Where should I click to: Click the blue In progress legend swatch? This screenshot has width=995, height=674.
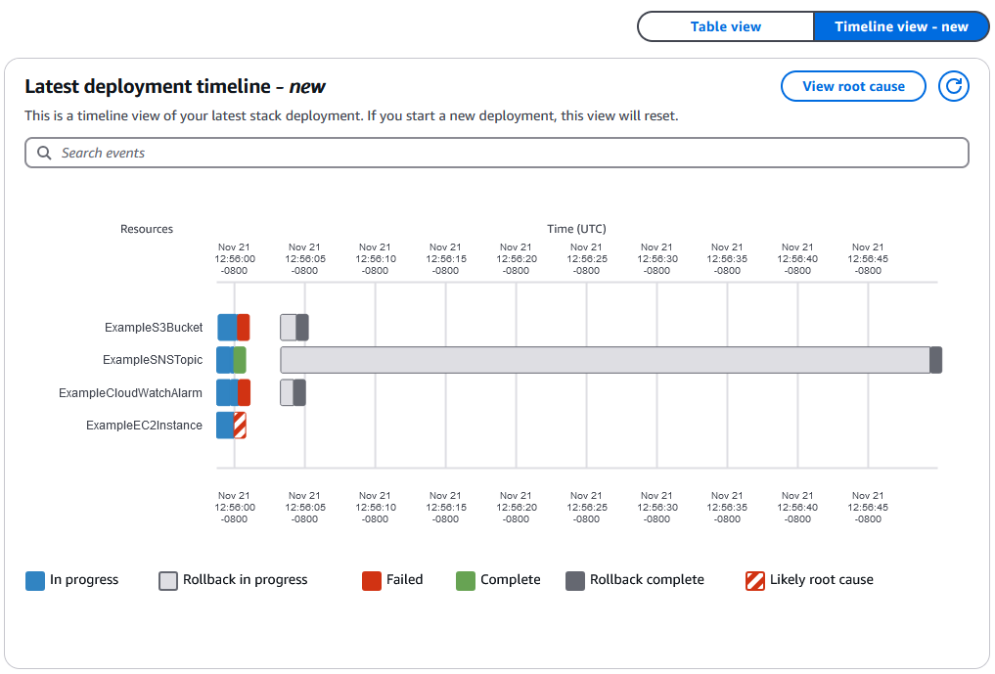[35, 579]
